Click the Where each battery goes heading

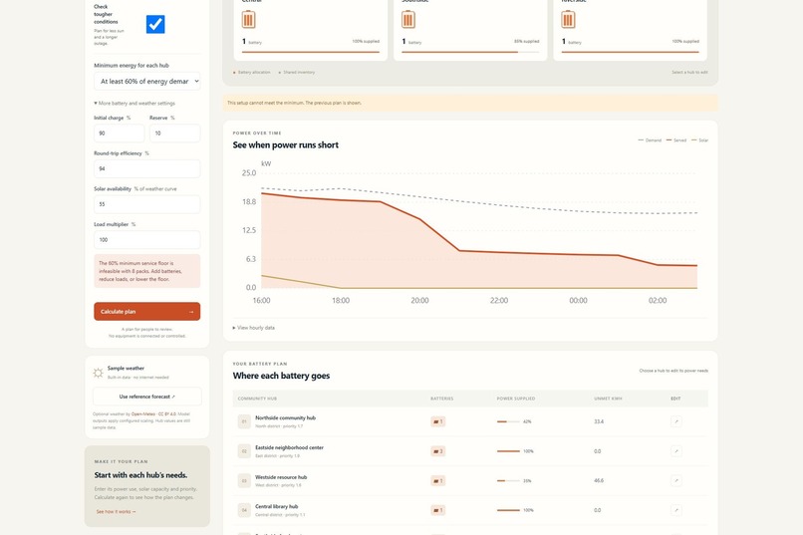point(281,376)
